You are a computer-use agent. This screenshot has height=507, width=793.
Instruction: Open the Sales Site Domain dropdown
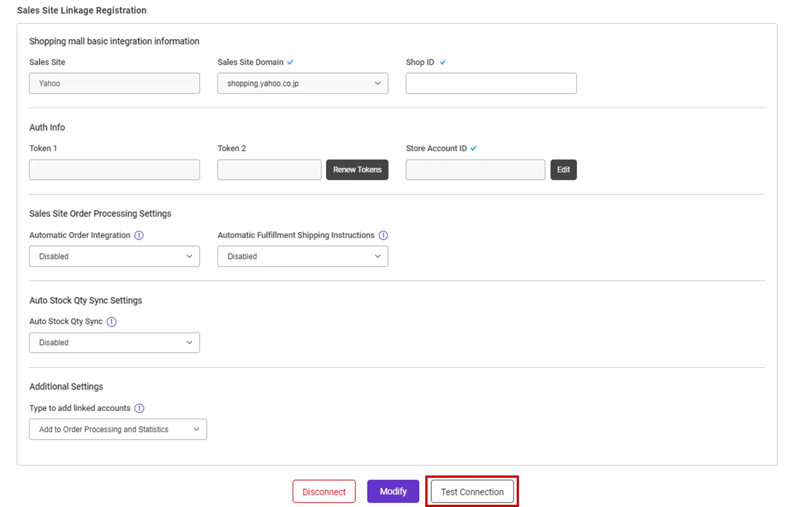tap(302, 83)
